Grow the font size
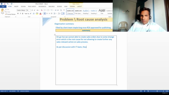The height and width of the screenshot is (95, 169). pyautogui.click(x=32, y=10)
